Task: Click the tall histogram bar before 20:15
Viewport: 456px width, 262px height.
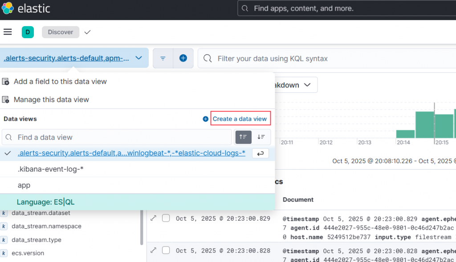Action: (x=424, y=125)
